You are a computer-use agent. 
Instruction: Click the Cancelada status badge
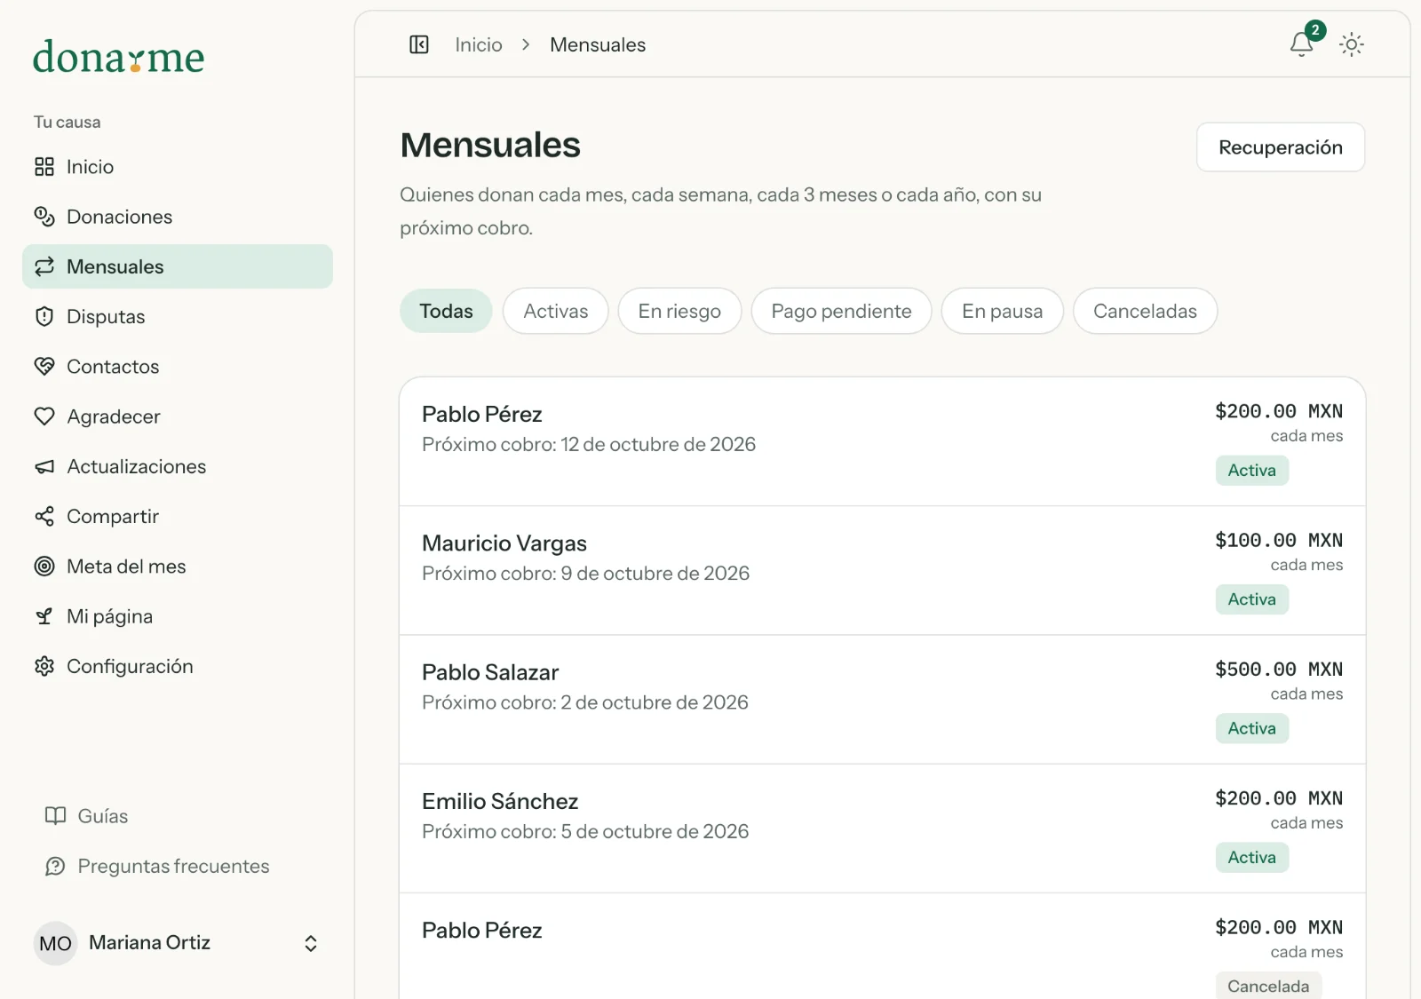tap(1268, 986)
